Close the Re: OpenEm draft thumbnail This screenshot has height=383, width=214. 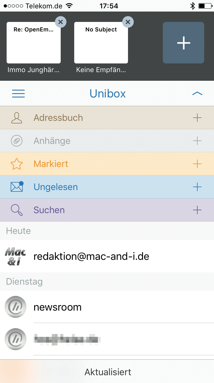(60, 22)
